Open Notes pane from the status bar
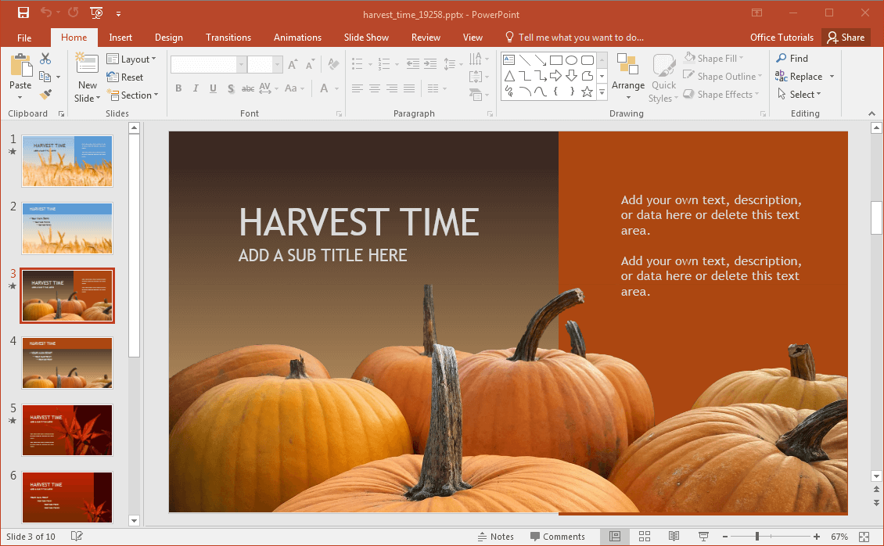The width and height of the screenshot is (884, 546). 495,537
